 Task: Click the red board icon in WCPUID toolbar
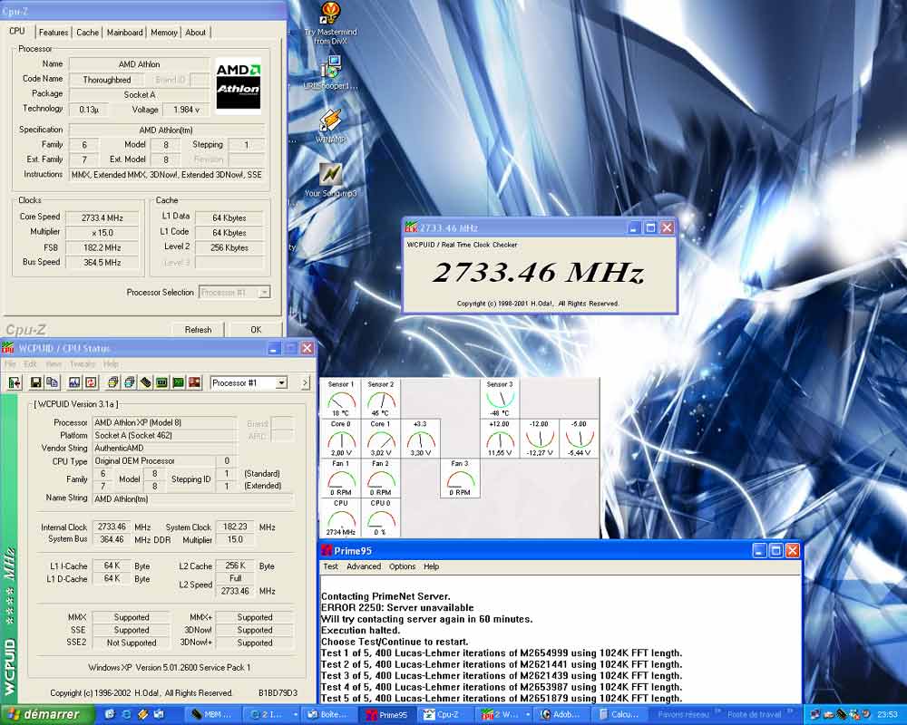pos(194,382)
